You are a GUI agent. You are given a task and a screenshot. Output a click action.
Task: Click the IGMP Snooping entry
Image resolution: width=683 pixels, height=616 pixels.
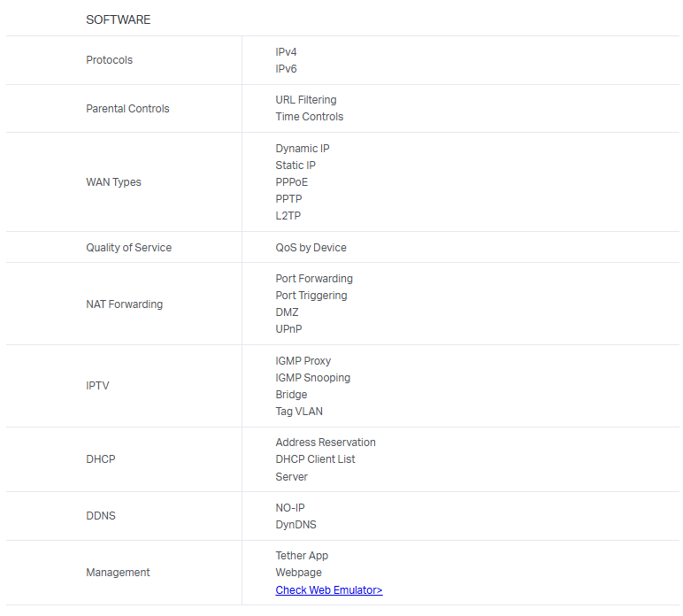(x=312, y=378)
